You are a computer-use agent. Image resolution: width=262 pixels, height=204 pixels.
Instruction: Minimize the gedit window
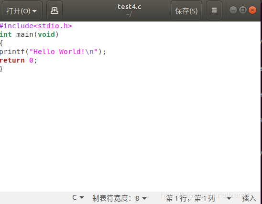(x=233, y=10)
